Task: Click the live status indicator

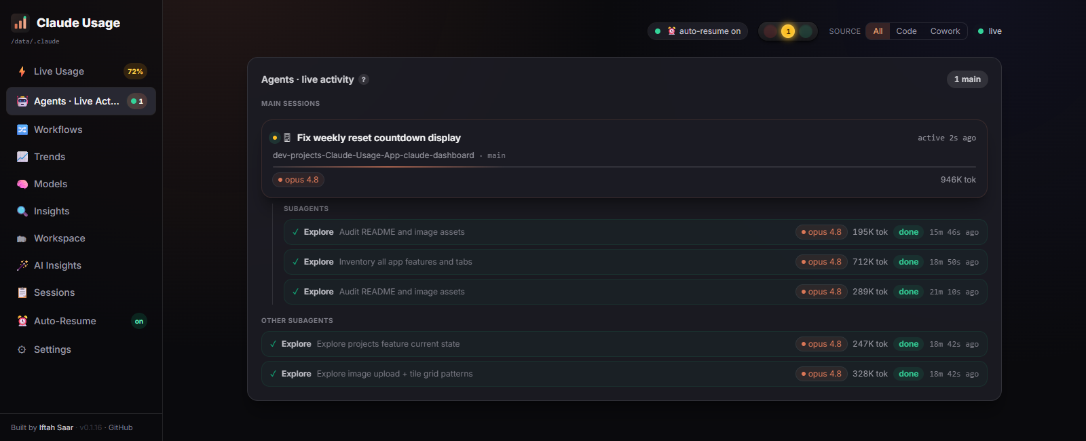Action: point(990,31)
